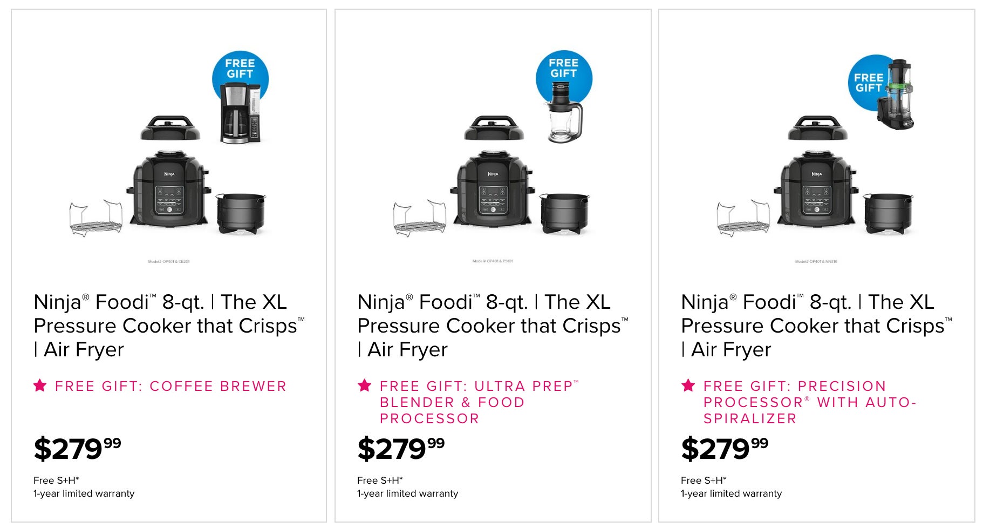
Task: Click Free Gift: Precision Processor with Auto-Spiralizer
Action: click(810, 402)
